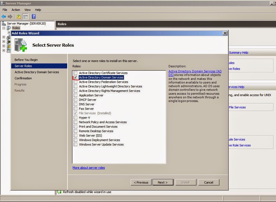Screen dimensions: 276x202
Task: Open the Help menu
Action: (x=38, y=10)
